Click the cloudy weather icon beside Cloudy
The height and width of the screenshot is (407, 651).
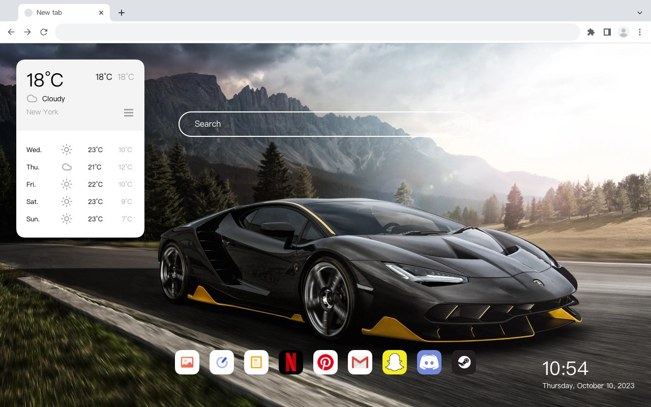(x=32, y=99)
